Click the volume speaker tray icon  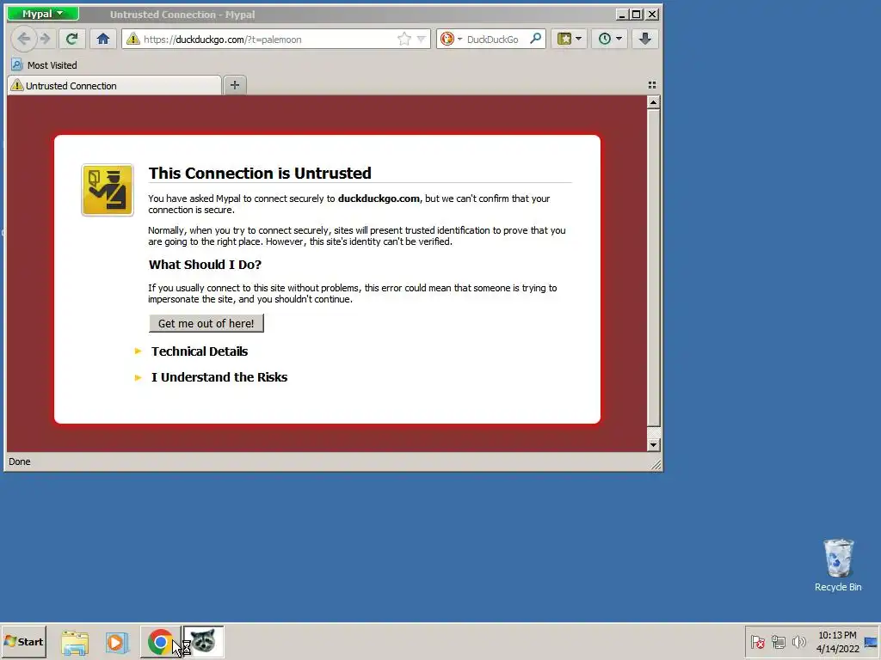pos(798,642)
